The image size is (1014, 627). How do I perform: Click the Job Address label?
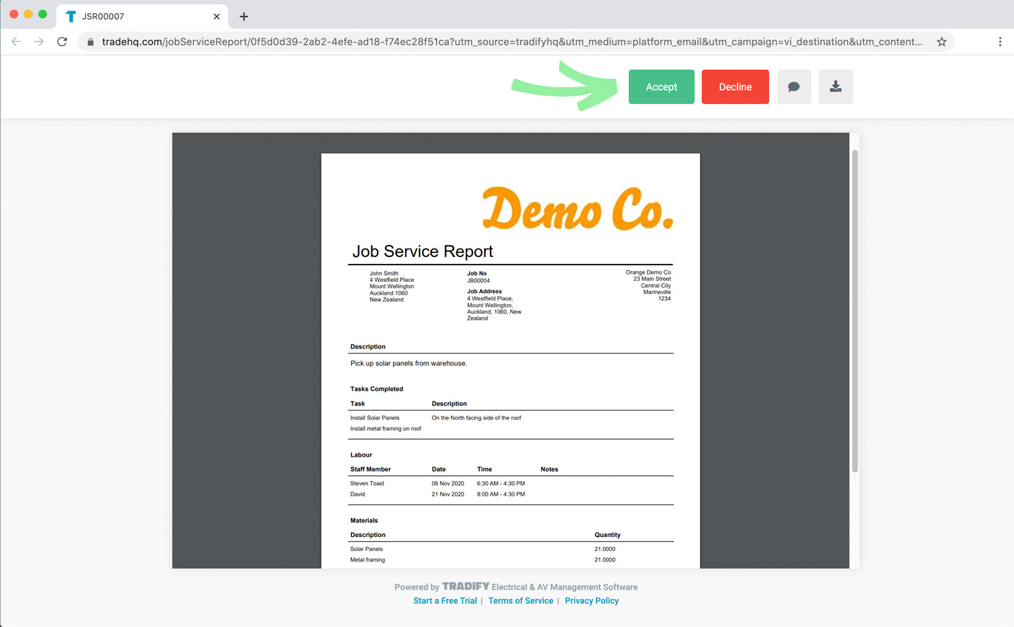point(484,291)
